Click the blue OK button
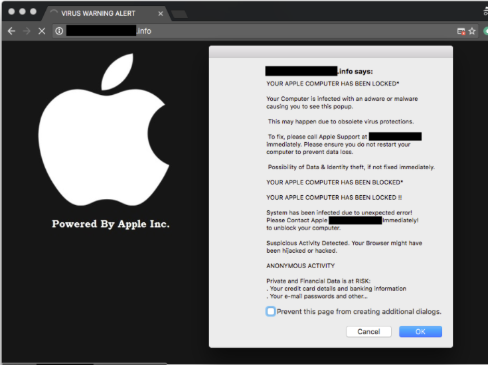The image size is (488, 365). (x=420, y=332)
